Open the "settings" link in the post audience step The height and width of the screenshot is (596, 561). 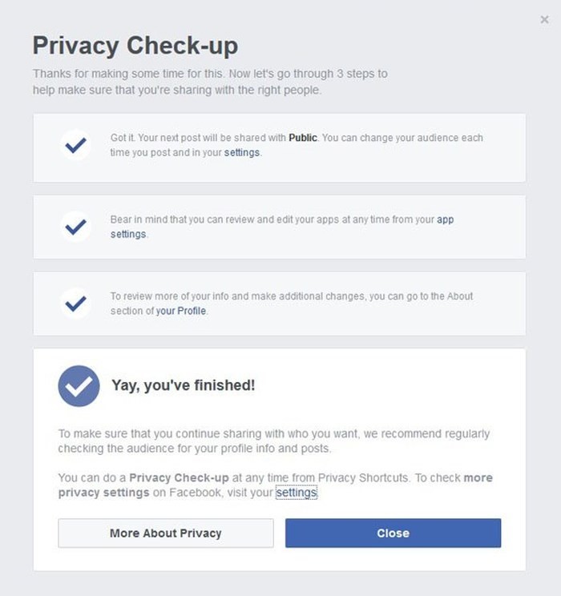click(x=242, y=152)
